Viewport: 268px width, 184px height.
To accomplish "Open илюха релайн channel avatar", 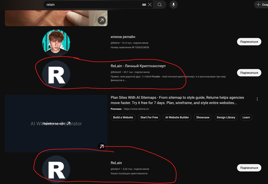I will coord(57,42).
